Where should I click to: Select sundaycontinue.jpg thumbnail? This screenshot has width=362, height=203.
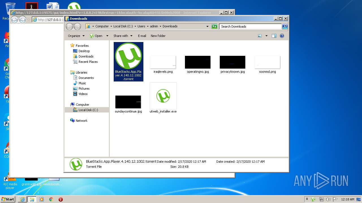(128, 102)
